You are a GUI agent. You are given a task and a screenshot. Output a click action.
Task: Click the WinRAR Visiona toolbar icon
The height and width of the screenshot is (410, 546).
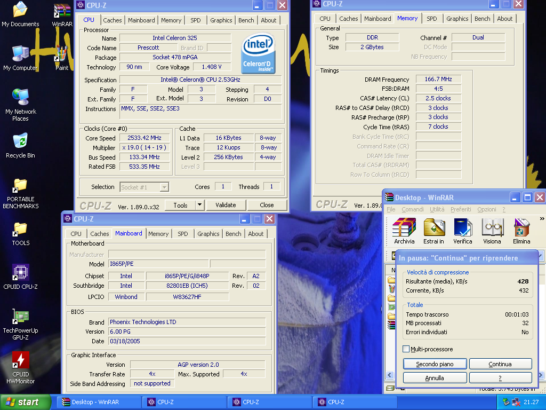point(492,231)
